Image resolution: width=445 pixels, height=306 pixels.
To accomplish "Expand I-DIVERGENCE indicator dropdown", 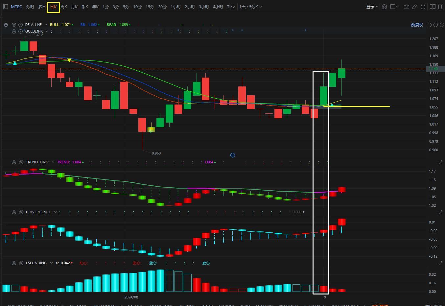I will point(55,212).
